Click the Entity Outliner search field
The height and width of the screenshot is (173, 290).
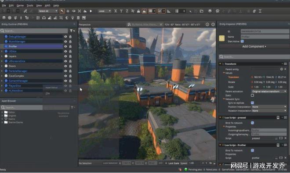[x=34, y=31]
